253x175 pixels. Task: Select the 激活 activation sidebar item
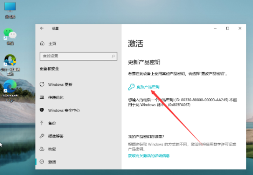tap(52, 162)
